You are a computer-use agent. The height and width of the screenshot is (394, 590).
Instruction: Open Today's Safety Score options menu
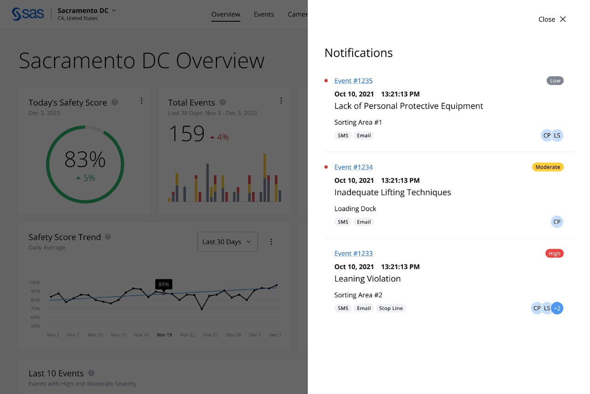(142, 101)
